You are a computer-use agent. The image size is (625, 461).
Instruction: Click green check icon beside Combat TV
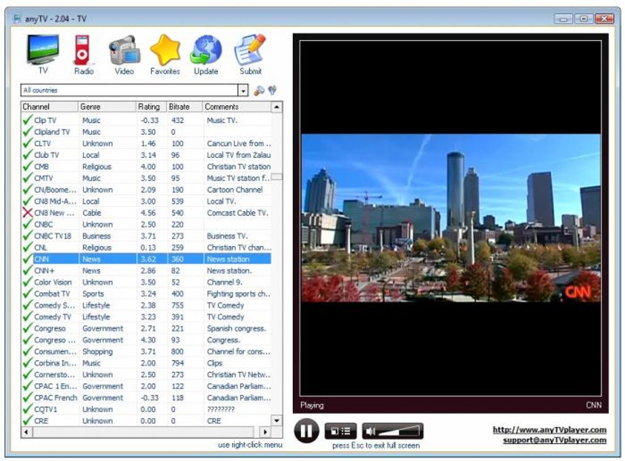pos(28,293)
